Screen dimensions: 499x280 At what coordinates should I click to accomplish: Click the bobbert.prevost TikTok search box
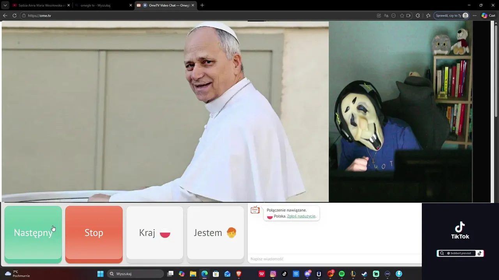460,253
